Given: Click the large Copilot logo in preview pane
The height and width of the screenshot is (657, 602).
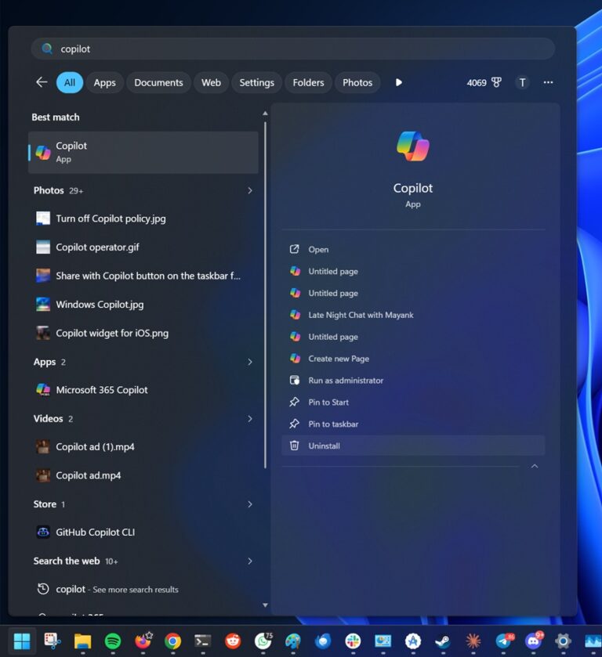Looking at the screenshot, I should (x=413, y=146).
